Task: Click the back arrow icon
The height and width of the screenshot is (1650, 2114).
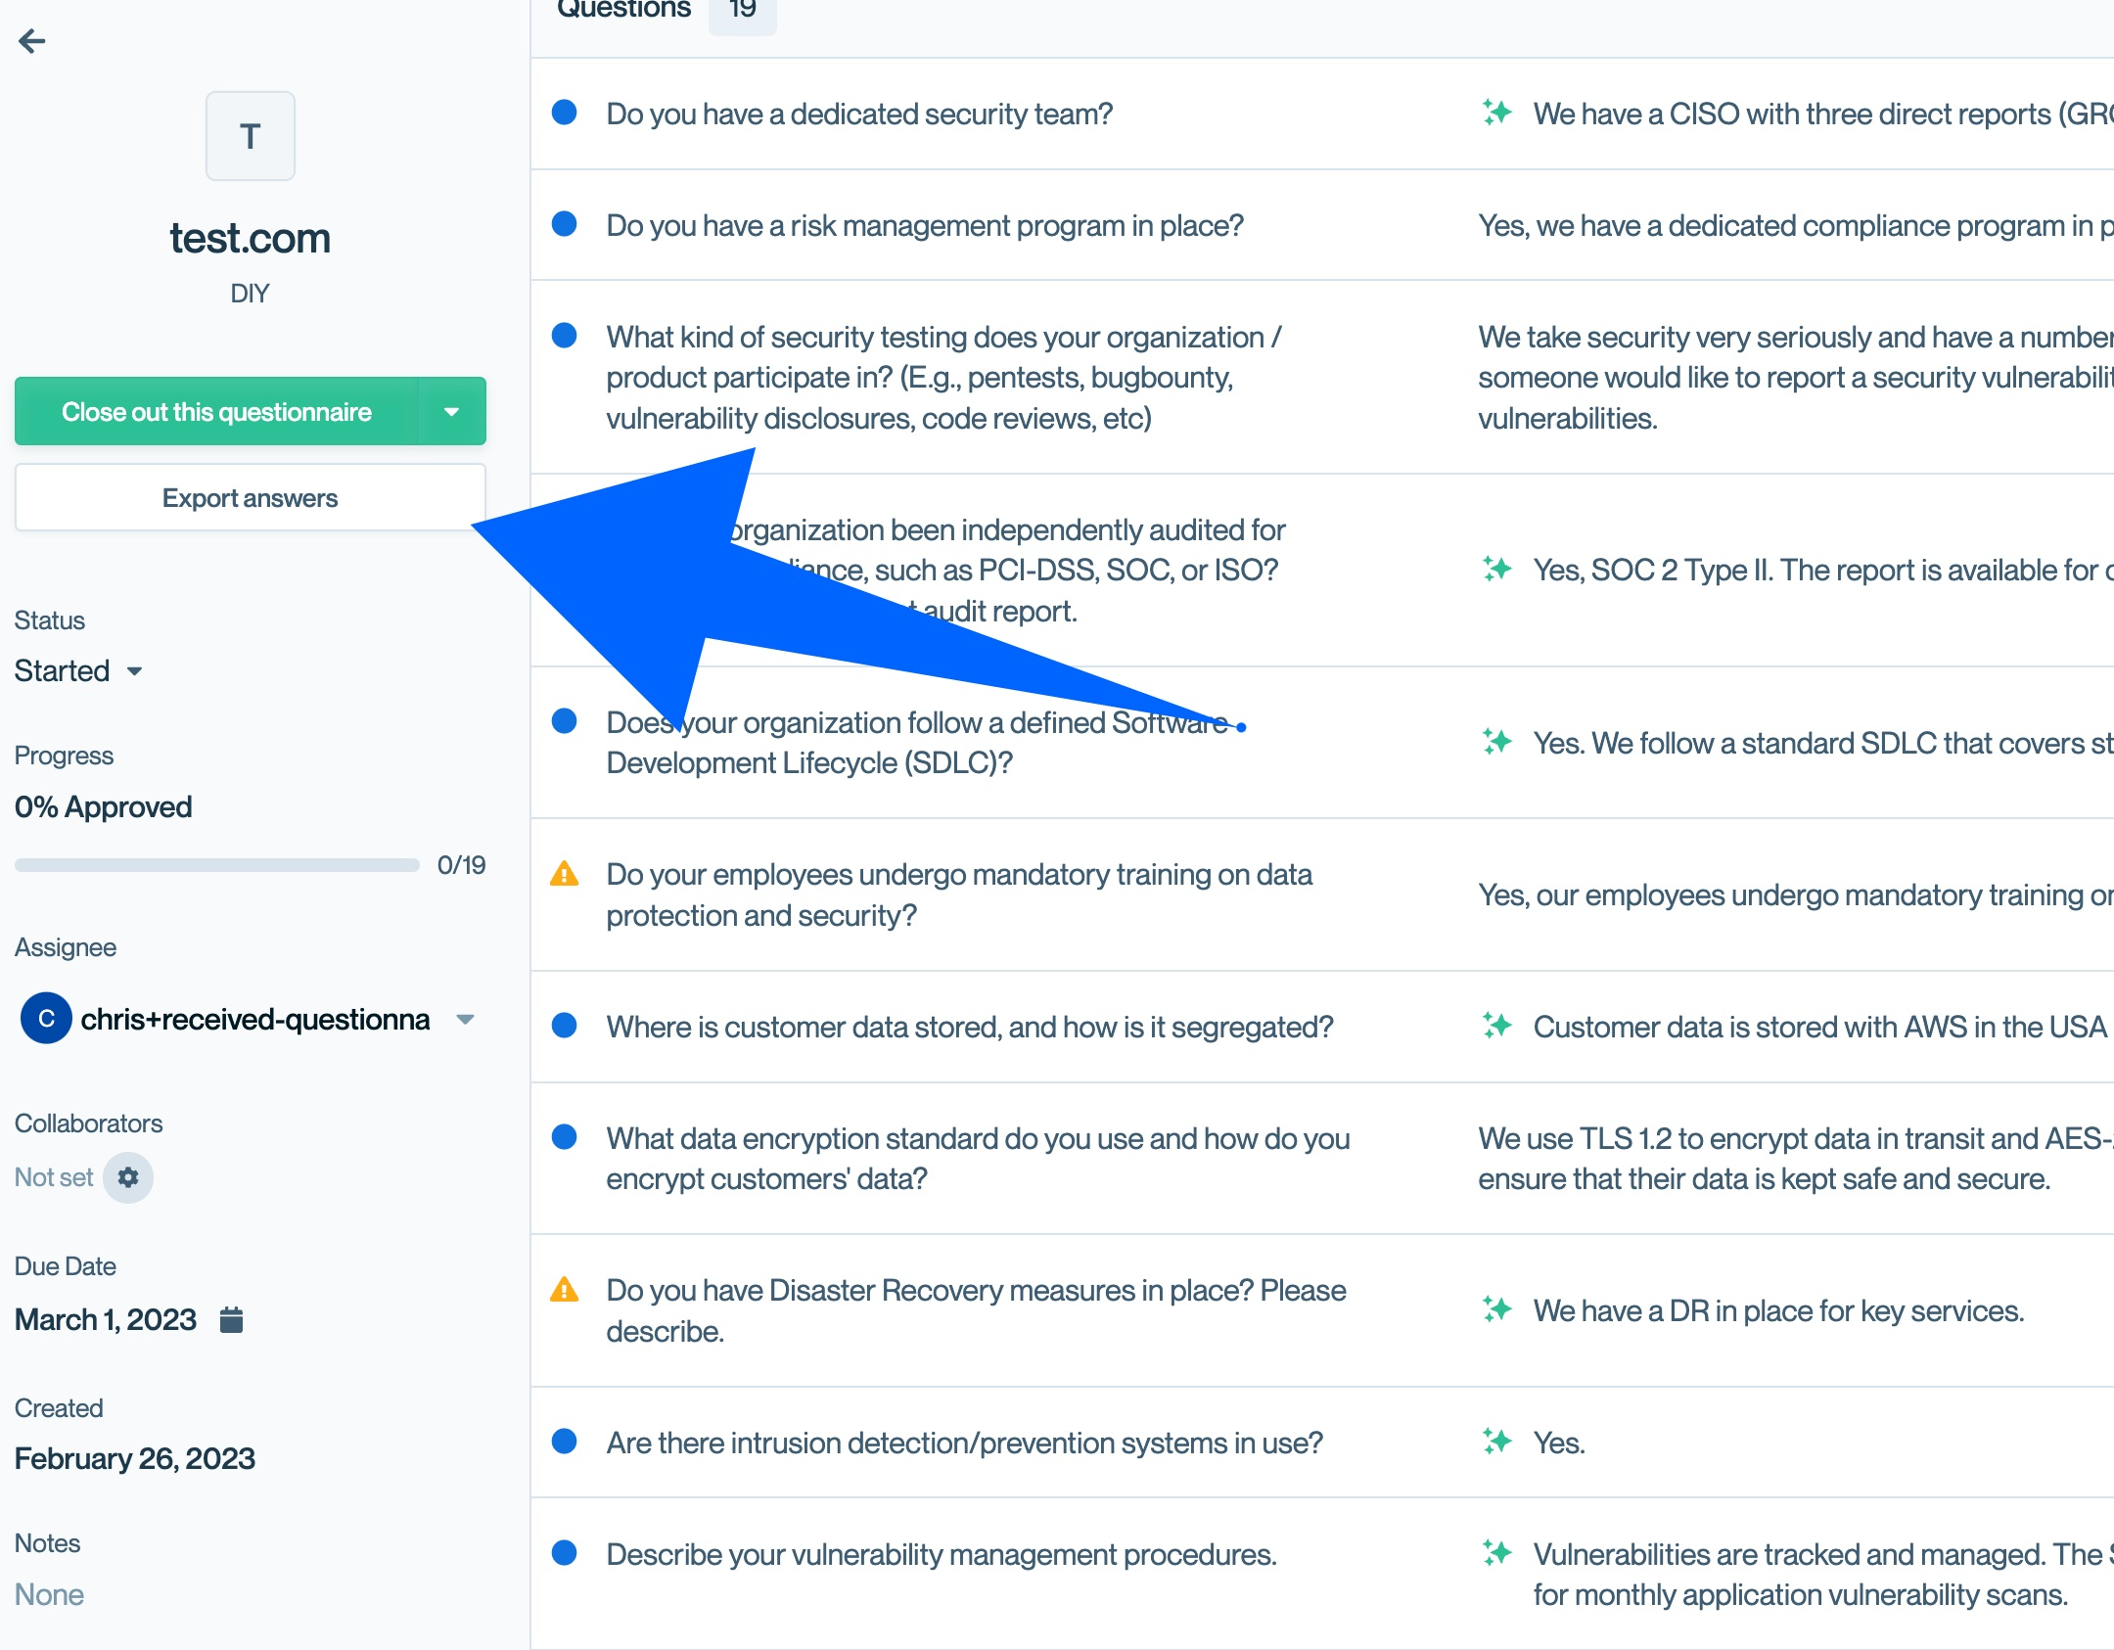Action: 32,41
